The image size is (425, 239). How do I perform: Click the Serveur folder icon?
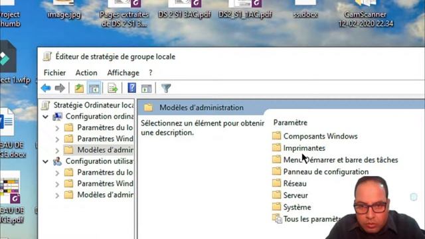pos(276,195)
